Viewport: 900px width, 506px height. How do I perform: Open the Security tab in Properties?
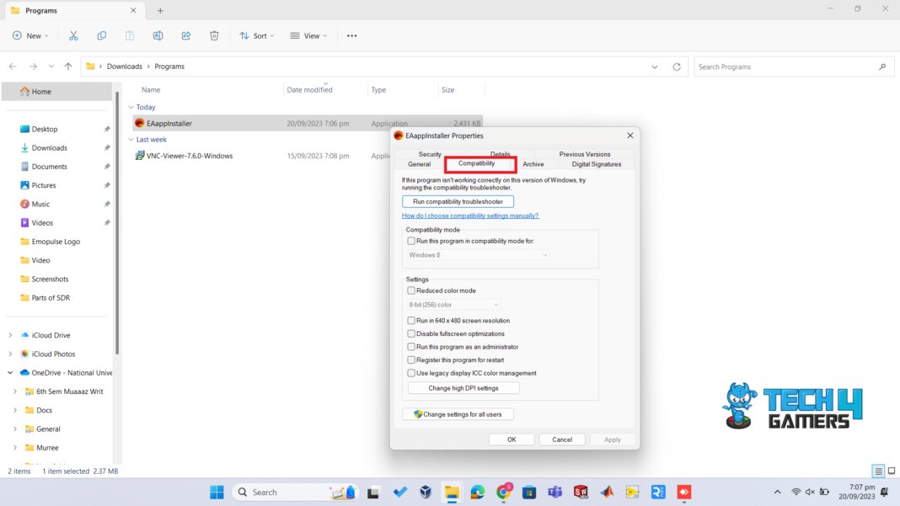tap(431, 154)
